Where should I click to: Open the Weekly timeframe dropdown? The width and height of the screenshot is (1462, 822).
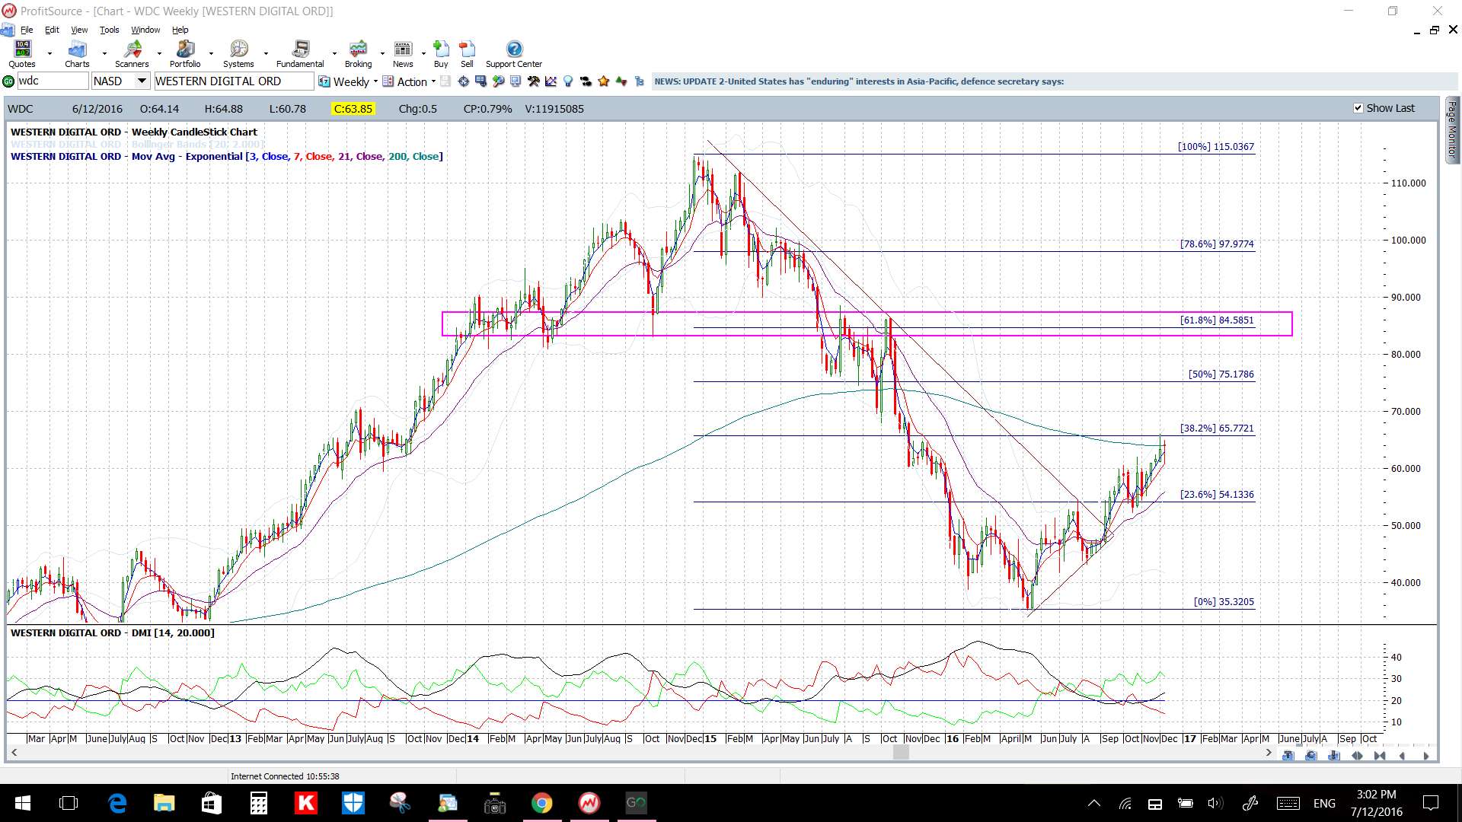[349, 81]
